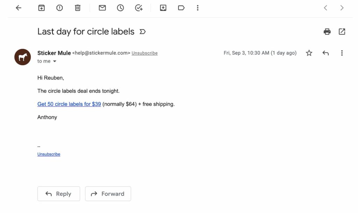The width and height of the screenshot is (358, 213).
Task: Open message More menu beside reply arrow
Action: [342, 53]
